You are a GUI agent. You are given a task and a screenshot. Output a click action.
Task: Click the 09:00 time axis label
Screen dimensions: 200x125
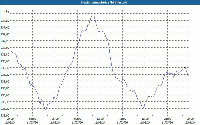tap(77, 119)
